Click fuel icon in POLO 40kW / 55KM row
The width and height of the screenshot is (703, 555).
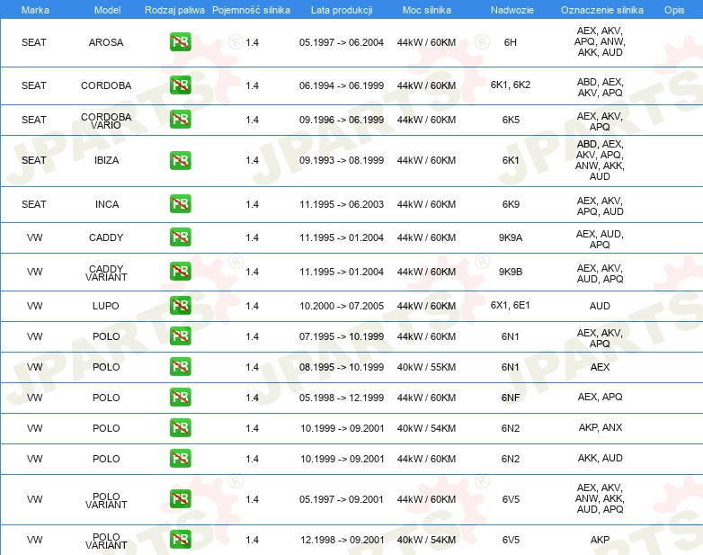180,367
